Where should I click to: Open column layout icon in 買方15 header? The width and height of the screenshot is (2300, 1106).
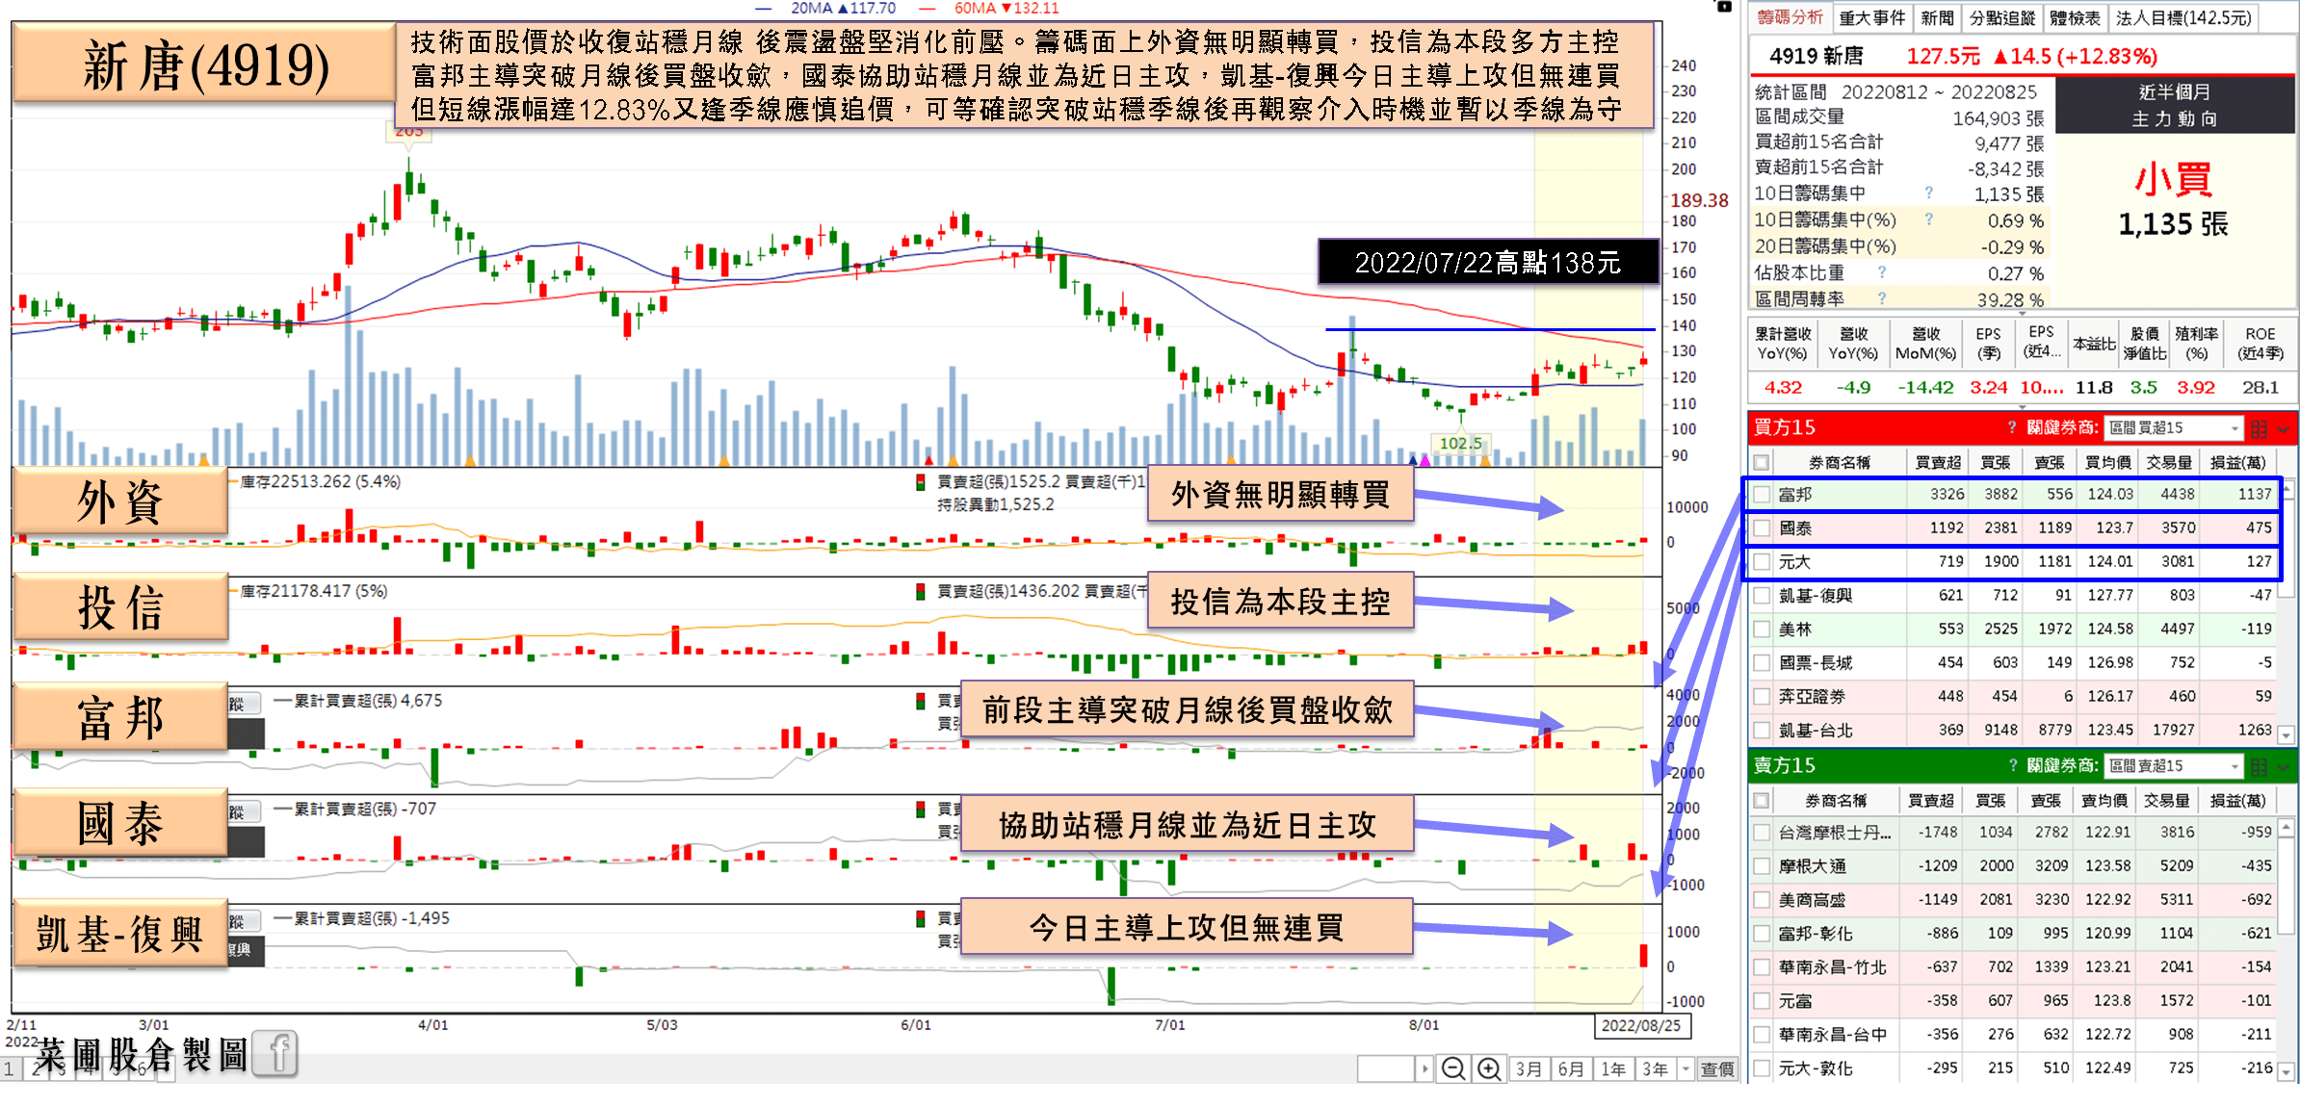(2259, 428)
